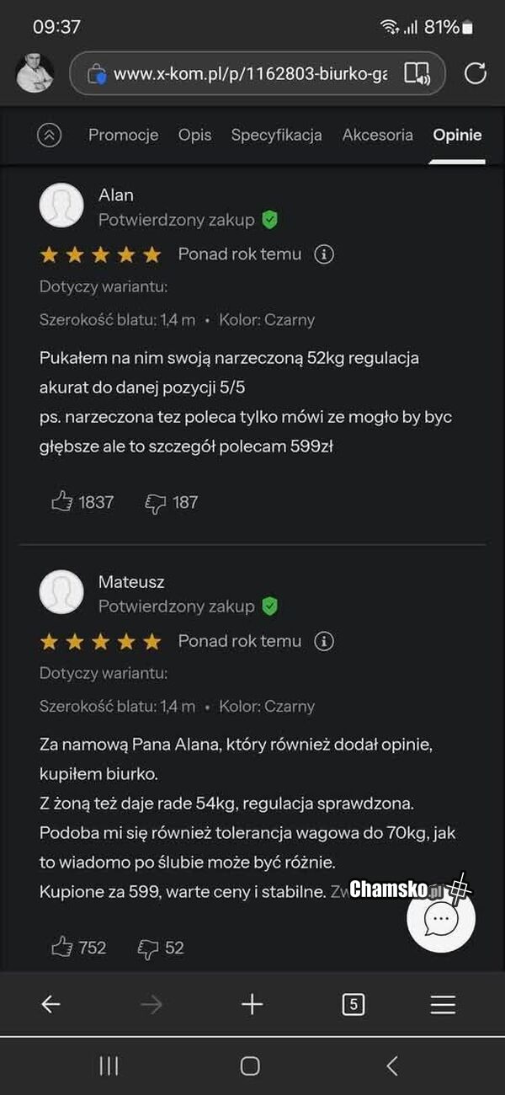Open the Opis tab
Image resolution: width=505 pixels, height=1095 pixels.
tap(194, 135)
